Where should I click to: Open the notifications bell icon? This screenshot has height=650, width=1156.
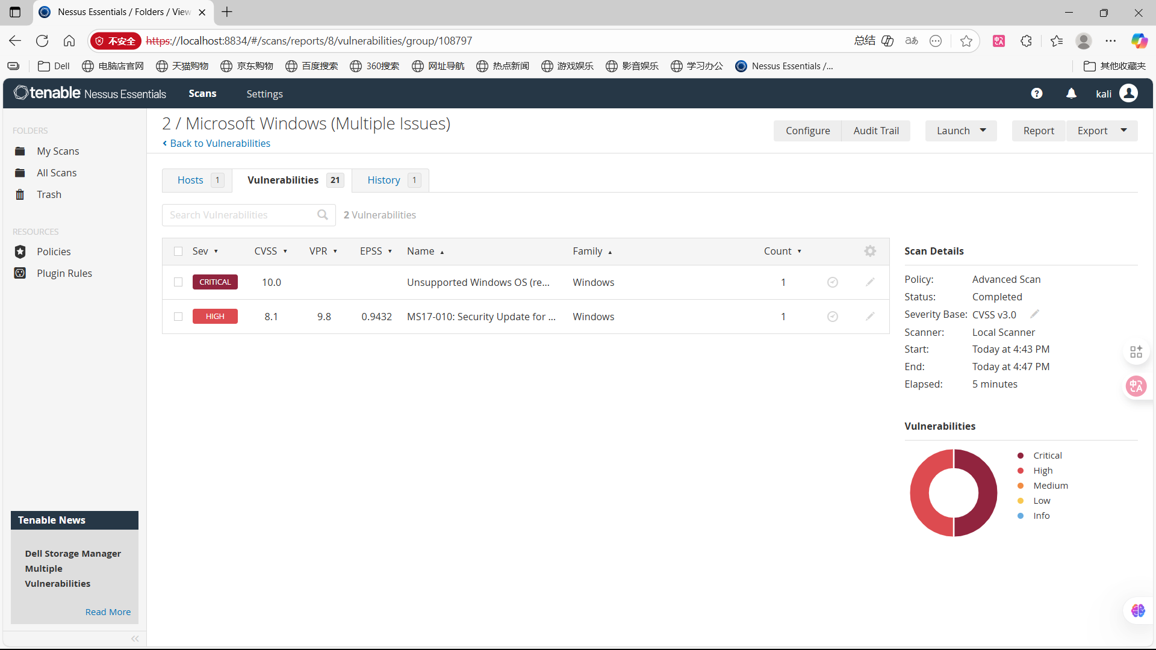click(1071, 93)
